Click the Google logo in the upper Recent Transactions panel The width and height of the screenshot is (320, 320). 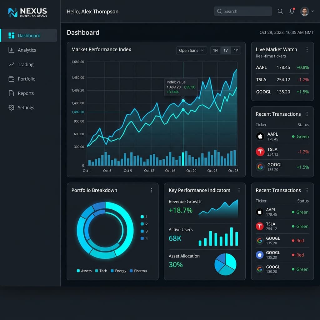pos(260,167)
